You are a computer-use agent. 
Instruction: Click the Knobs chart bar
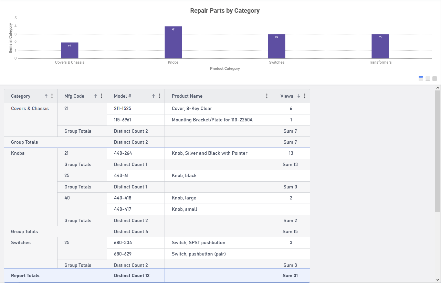(x=173, y=42)
